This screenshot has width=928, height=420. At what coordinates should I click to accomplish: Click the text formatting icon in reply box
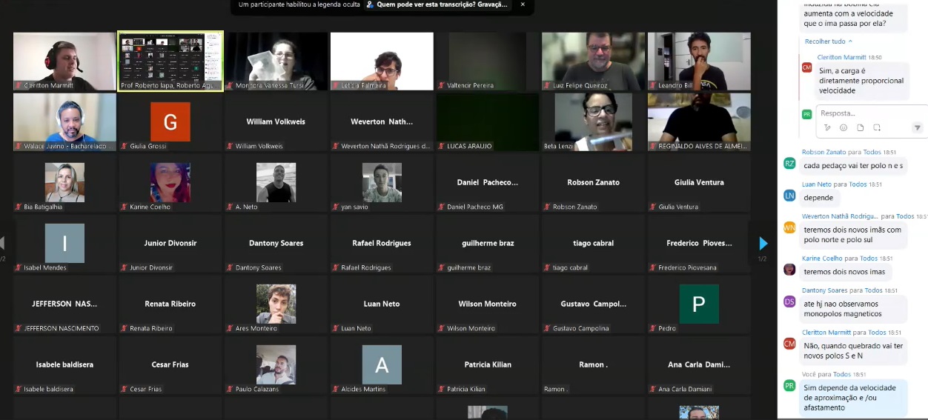tap(827, 127)
